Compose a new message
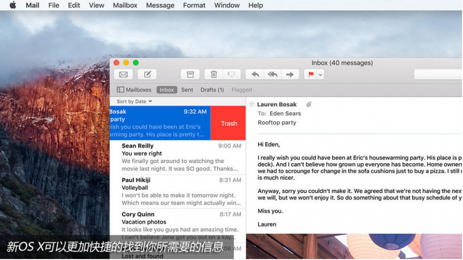Image resolution: width=463 pixels, height=260 pixels. tap(147, 75)
